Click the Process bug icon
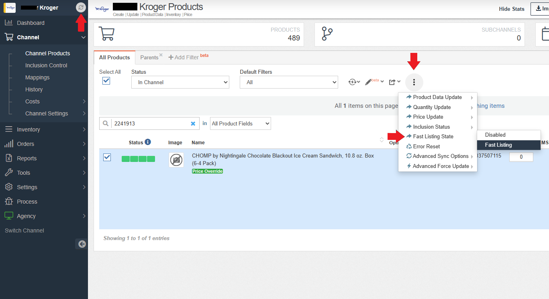 click(8, 202)
